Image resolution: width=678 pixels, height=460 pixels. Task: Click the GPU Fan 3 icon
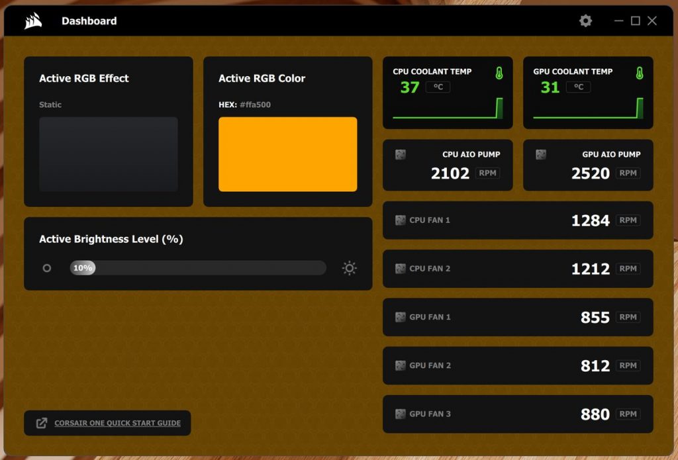400,414
